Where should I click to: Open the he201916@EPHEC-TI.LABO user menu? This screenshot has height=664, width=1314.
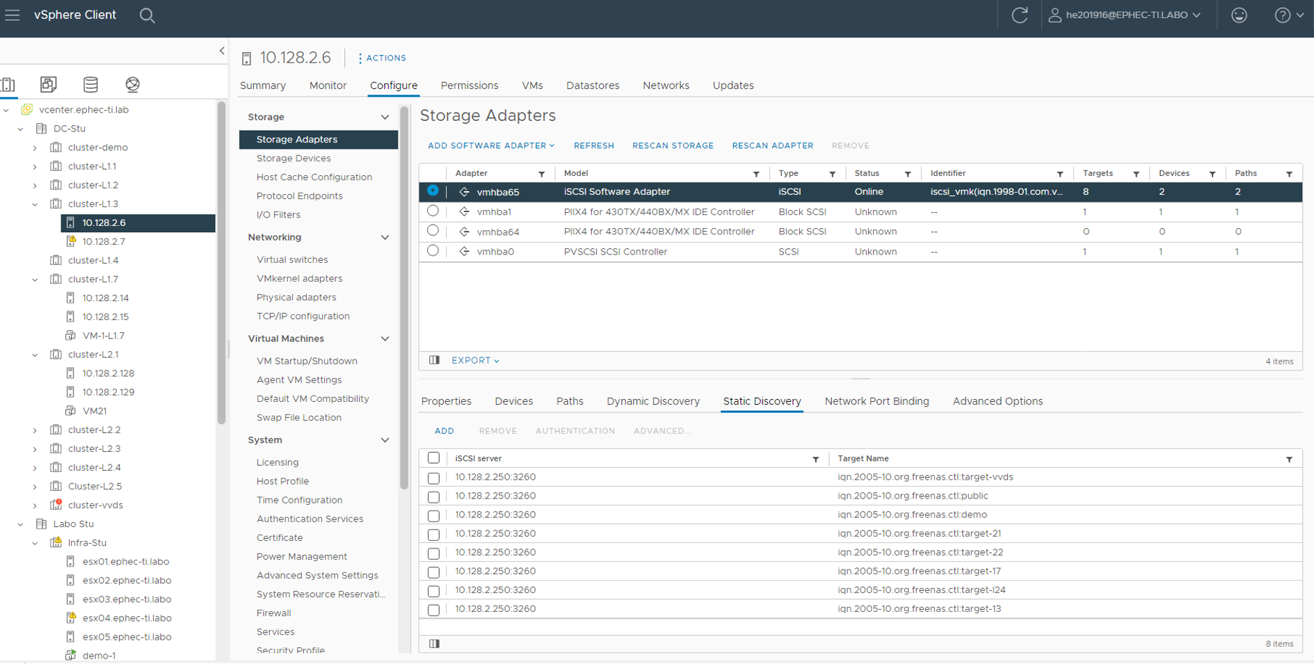pyautogui.click(x=1125, y=15)
